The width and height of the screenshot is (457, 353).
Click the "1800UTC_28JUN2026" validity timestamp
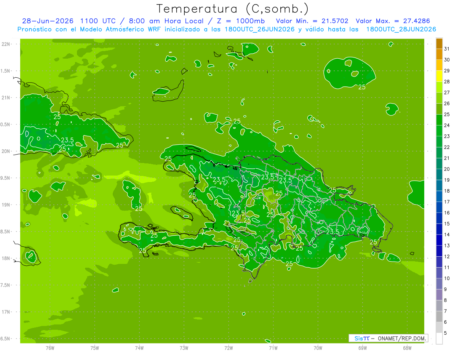401,29
